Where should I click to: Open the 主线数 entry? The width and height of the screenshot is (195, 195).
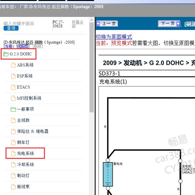pyautogui.click(x=23, y=120)
